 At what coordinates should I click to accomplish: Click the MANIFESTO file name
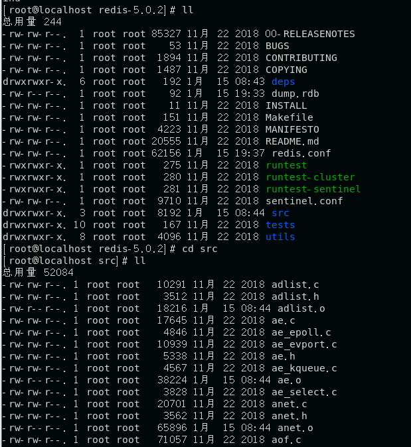pos(292,129)
